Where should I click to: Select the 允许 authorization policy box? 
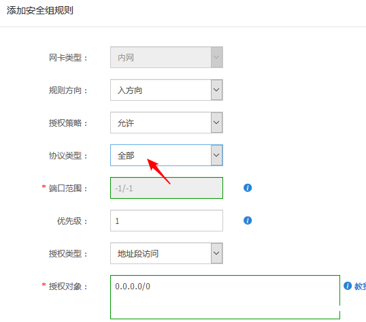tap(167, 123)
